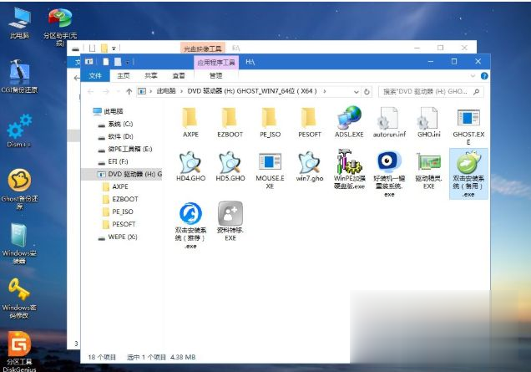Expand breadcrumb chevron after DVD drive path
The image size is (531, 372).
(x=325, y=91)
